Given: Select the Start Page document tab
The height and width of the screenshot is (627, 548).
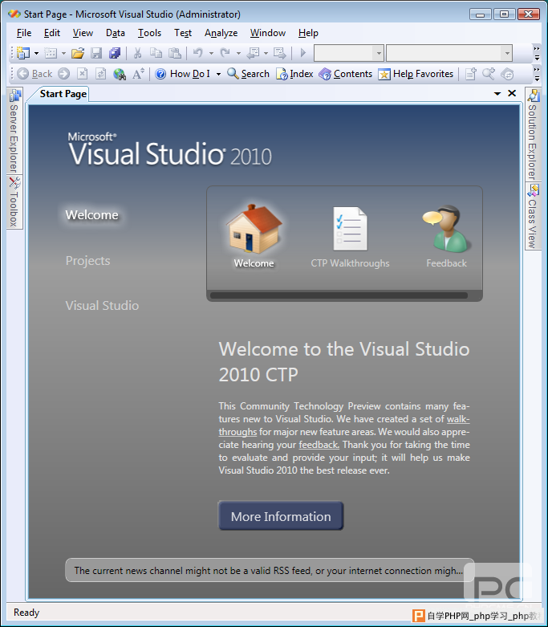Looking at the screenshot, I should pos(63,94).
